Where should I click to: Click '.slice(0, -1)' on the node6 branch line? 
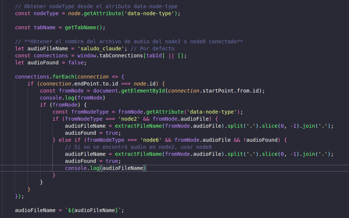pyautogui.click(x=279, y=154)
